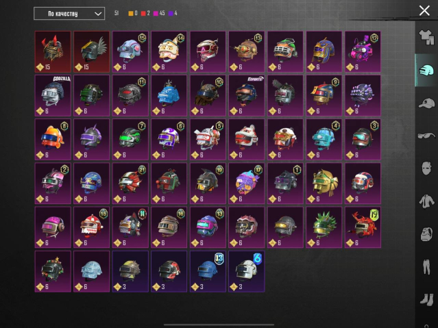This screenshot has height=328, width=438.
Task: Open the jacket clothing category
Action: pos(426,201)
